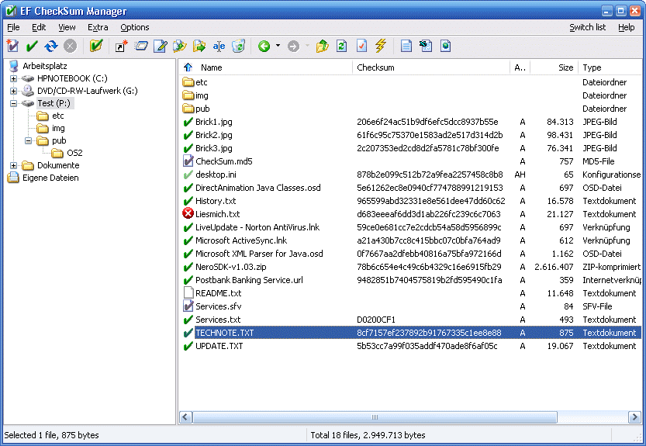
Task: Click the create shortcut toolbar icon
Action: coord(121,46)
